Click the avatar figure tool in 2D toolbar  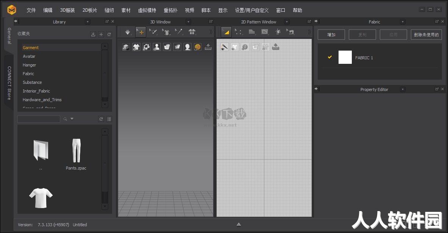278,32
